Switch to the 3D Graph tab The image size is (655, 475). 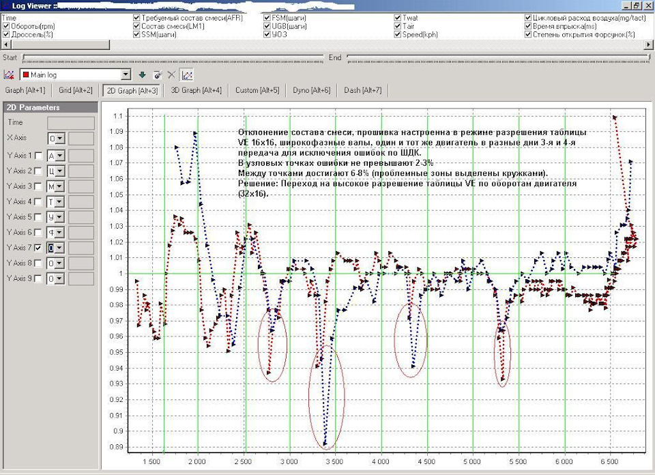pyautogui.click(x=196, y=90)
